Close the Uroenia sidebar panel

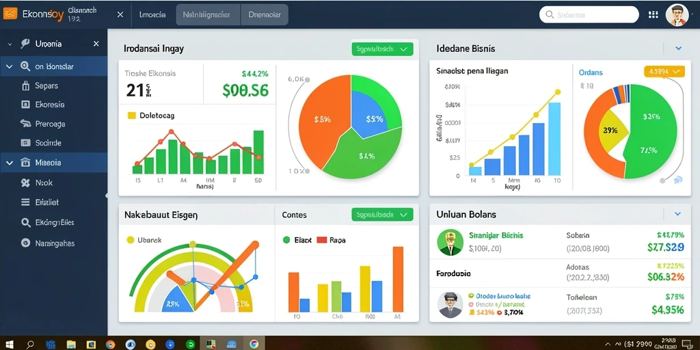tap(96, 44)
